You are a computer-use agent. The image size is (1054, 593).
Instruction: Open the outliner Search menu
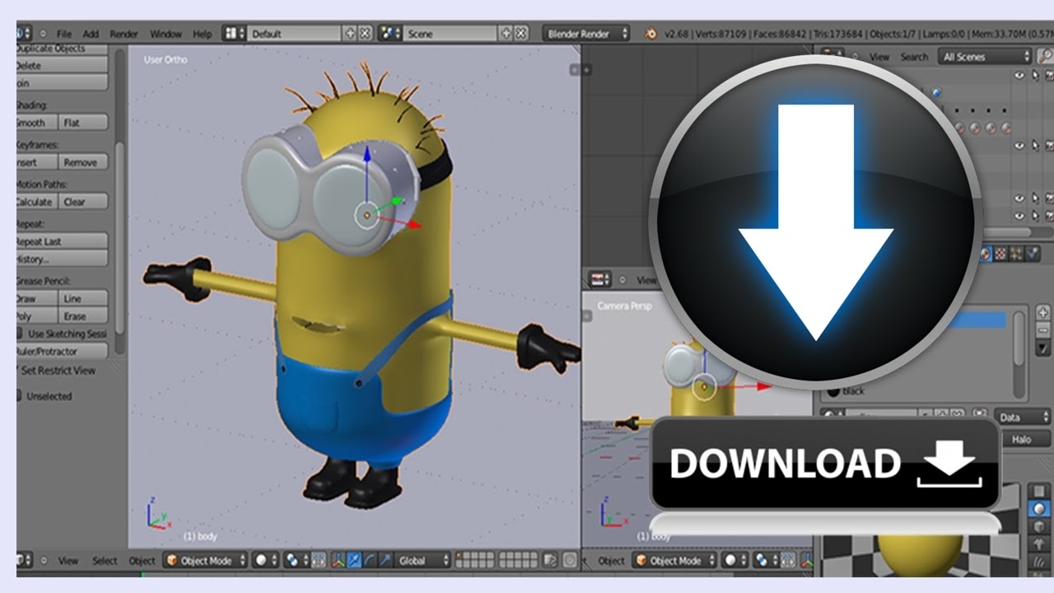coord(914,57)
